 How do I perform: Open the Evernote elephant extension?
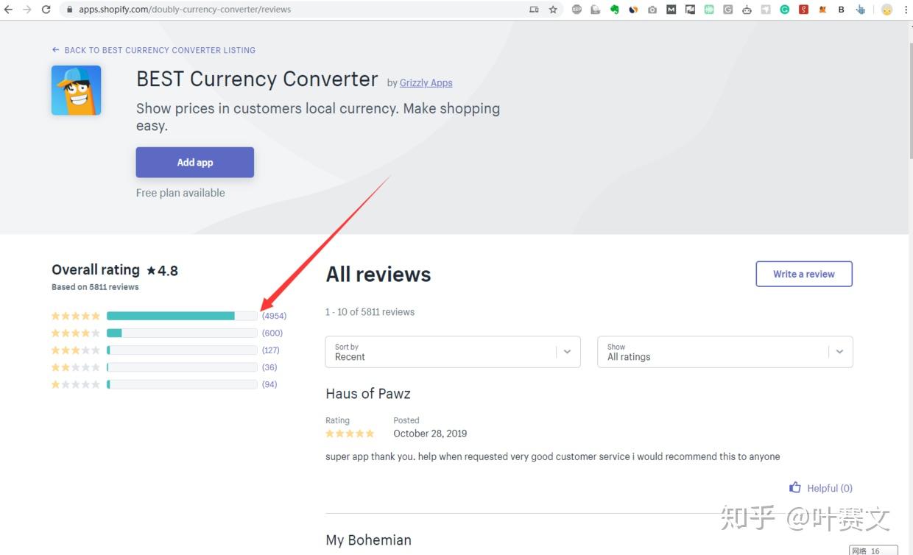point(614,10)
